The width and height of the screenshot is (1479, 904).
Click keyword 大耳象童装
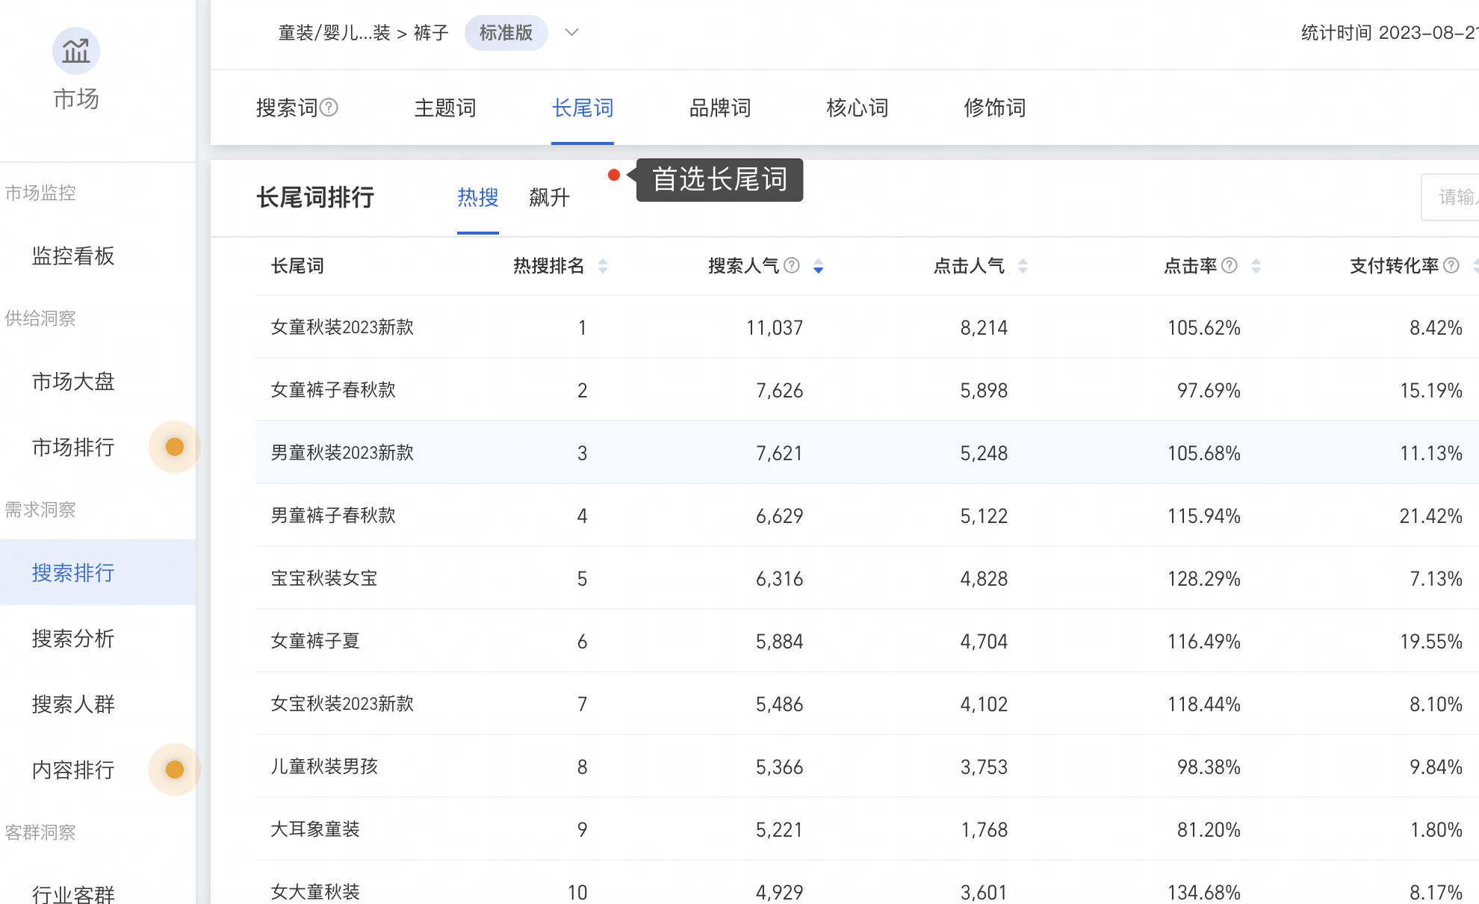point(315,829)
